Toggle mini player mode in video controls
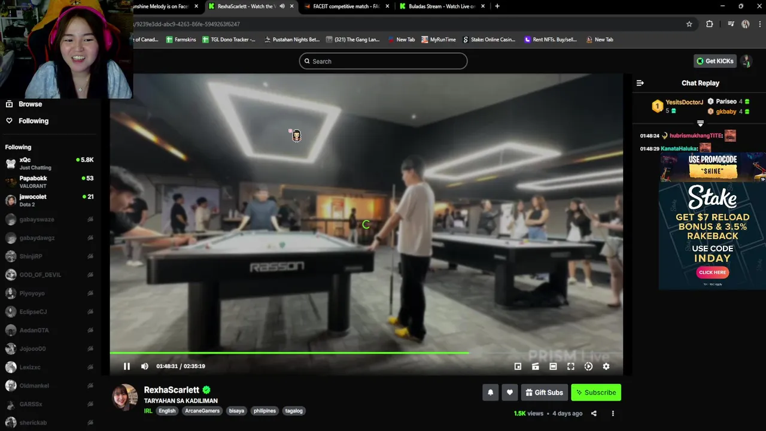The height and width of the screenshot is (431, 766). tap(518, 366)
